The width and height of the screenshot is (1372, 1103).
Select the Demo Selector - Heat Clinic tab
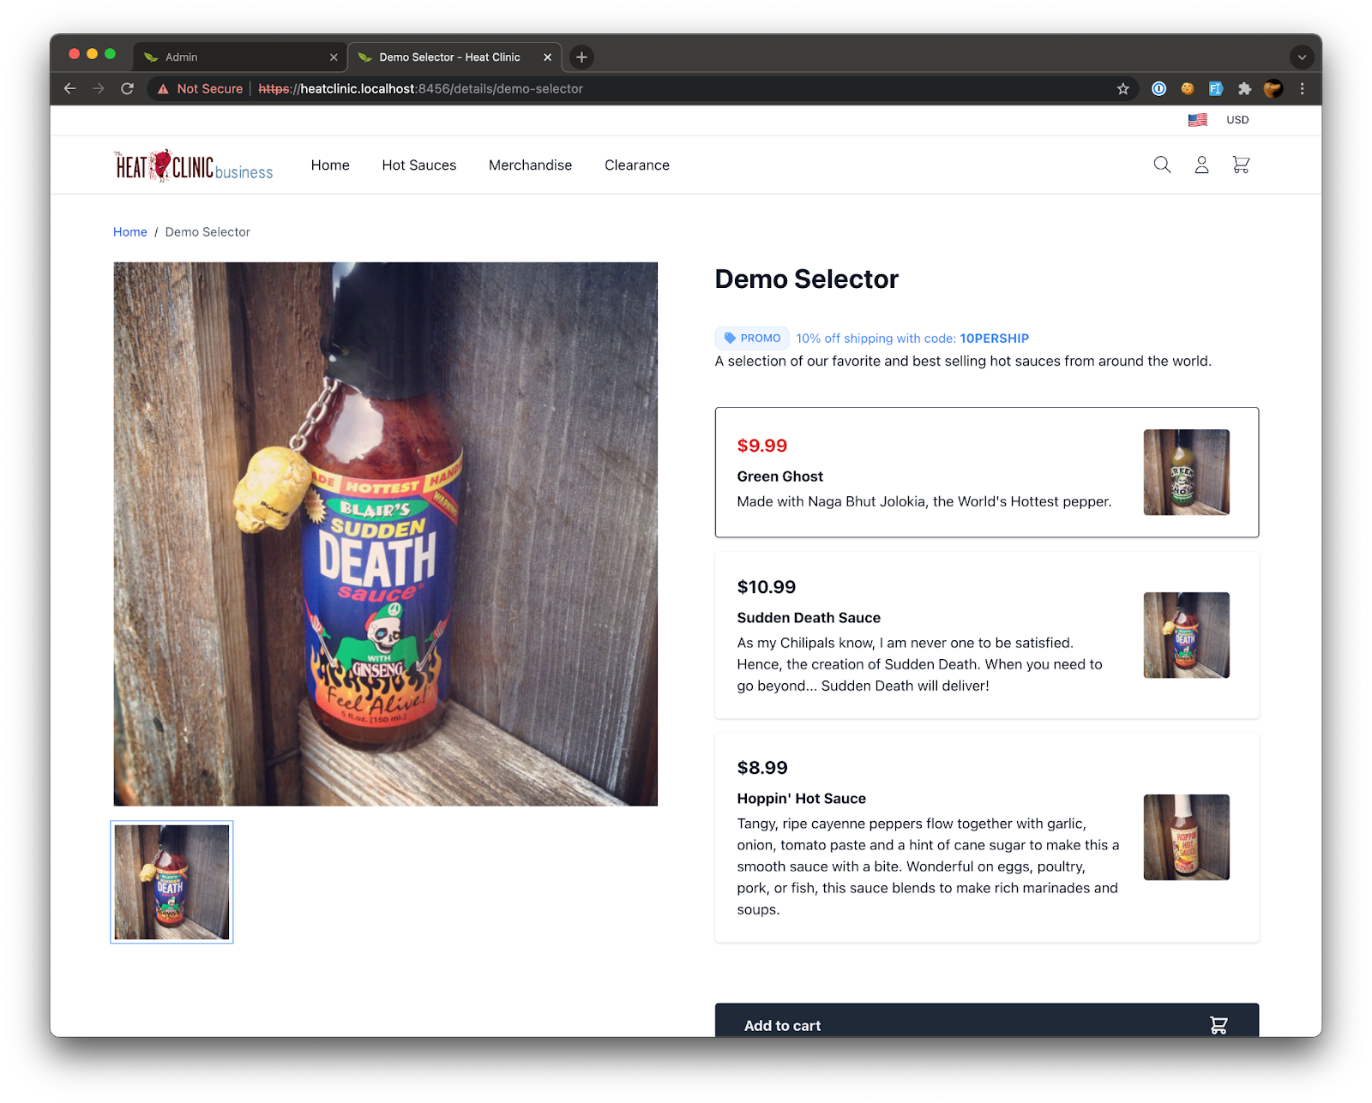coord(454,57)
